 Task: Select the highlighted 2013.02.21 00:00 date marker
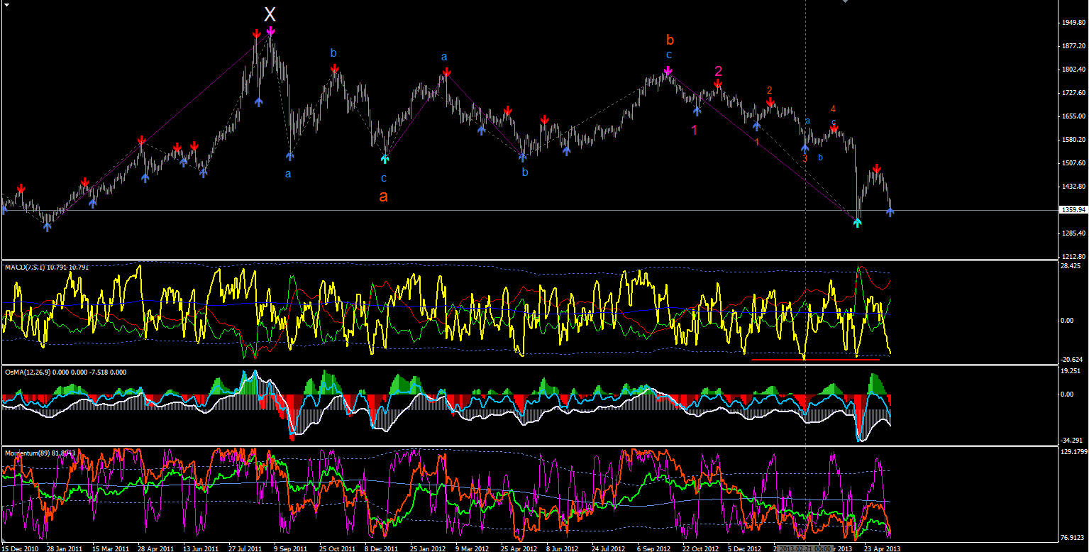[x=805, y=548]
